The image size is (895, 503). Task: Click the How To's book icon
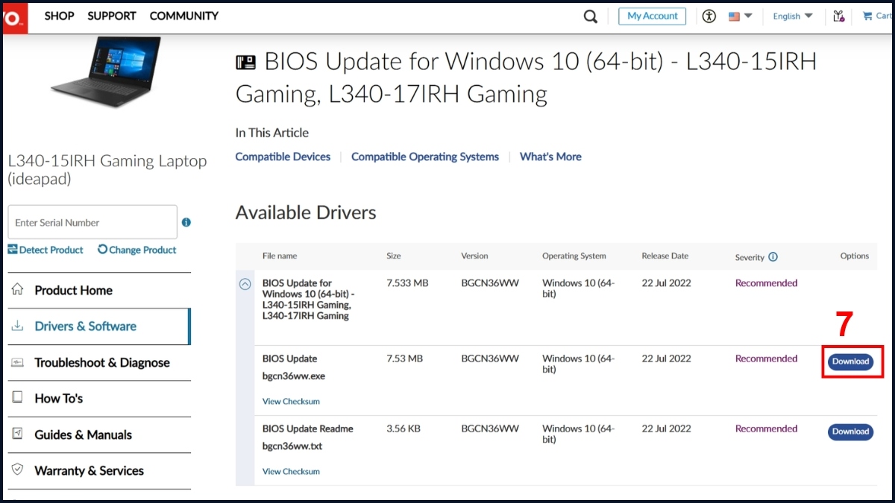(17, 398)
